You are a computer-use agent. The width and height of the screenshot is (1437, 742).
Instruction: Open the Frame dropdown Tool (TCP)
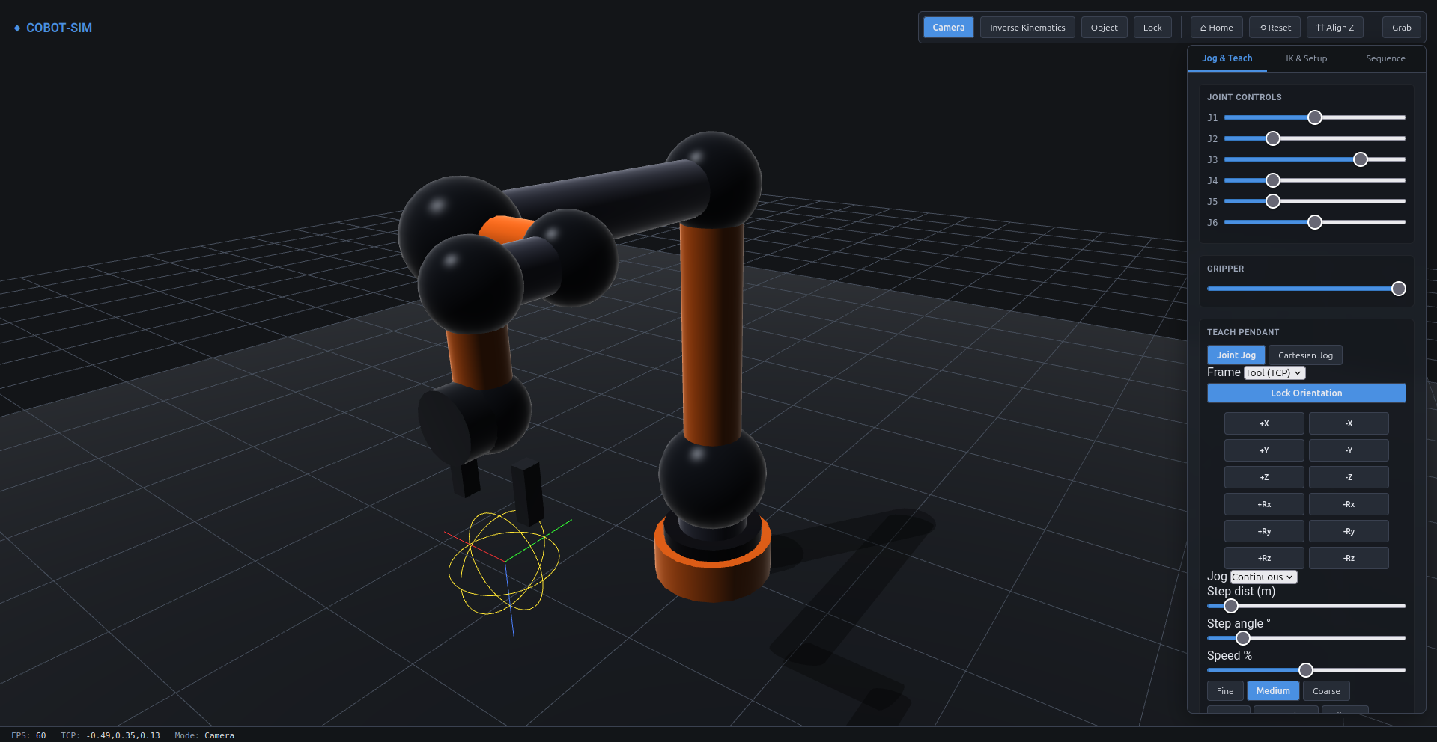(x=1275, y=372)
